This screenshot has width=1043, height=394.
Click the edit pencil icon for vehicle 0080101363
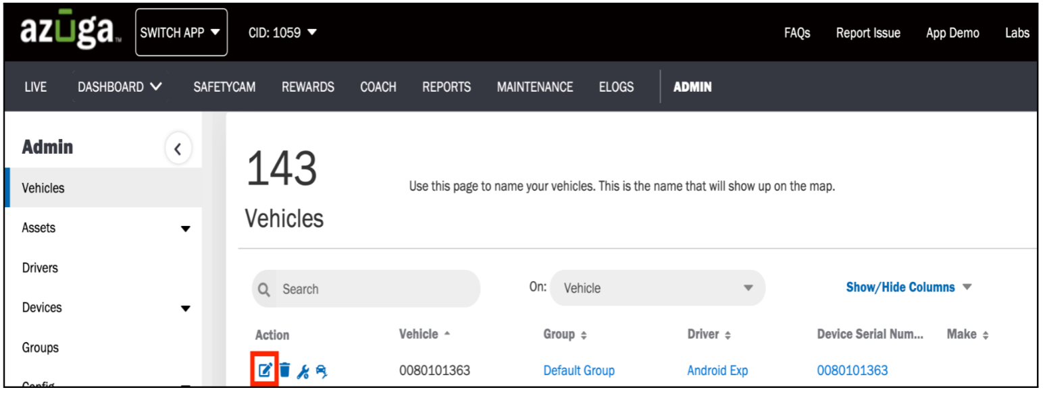click(x=265, y=370)
